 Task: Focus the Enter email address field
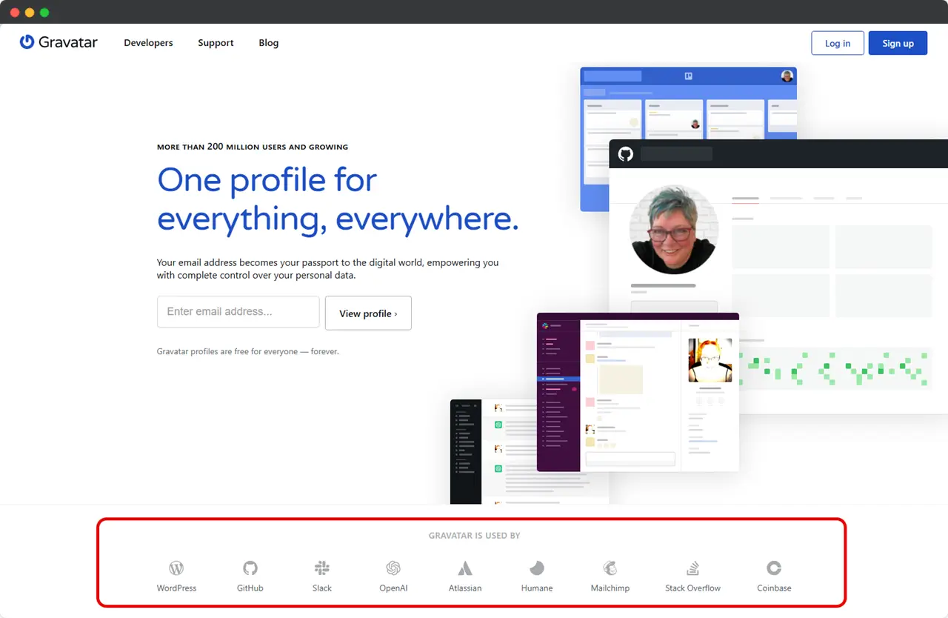pos(238,312)
